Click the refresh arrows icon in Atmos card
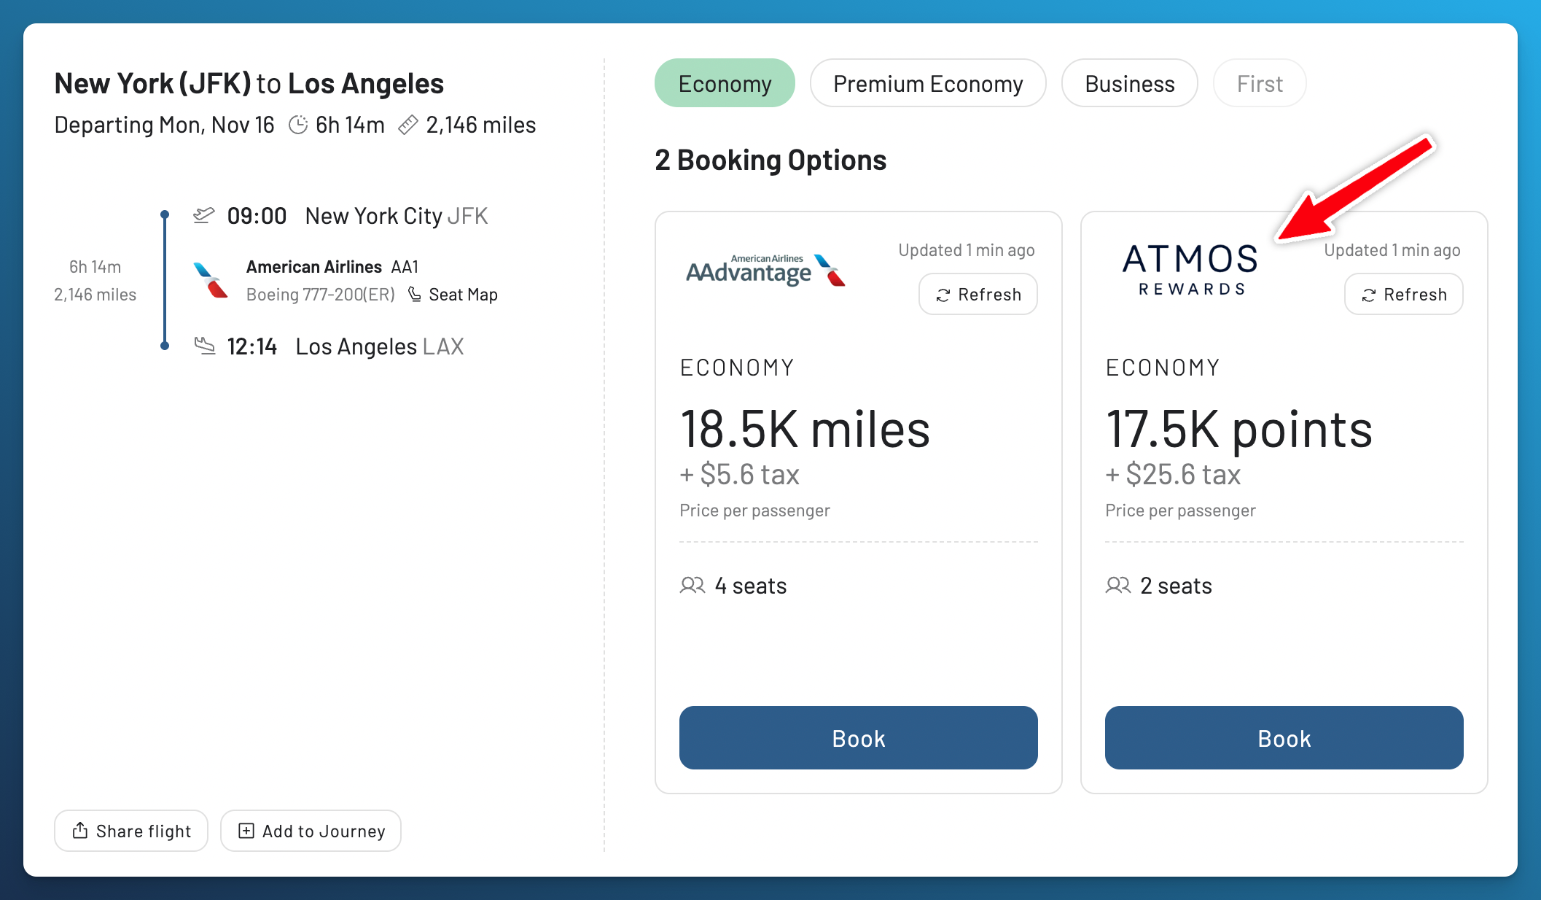This screenshot has height=900, width=1541. click(1369, 295)
